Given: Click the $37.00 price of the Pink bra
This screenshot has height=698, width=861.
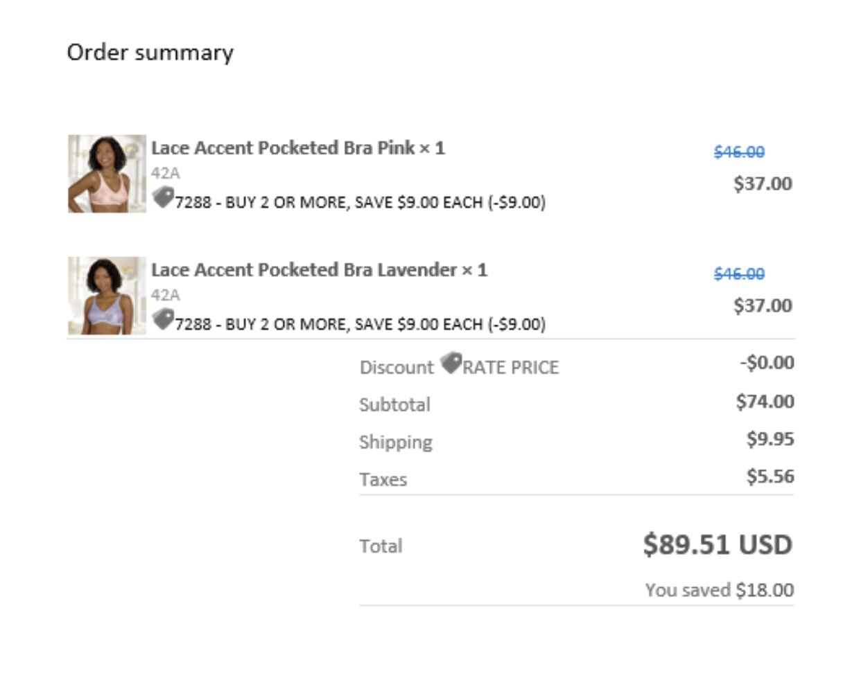Looking at the screenshot, I should click(763, 184).
